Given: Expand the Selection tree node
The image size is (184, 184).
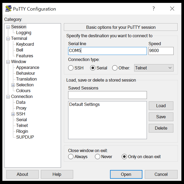Looking at the screenshot, I should coord(13,85).
